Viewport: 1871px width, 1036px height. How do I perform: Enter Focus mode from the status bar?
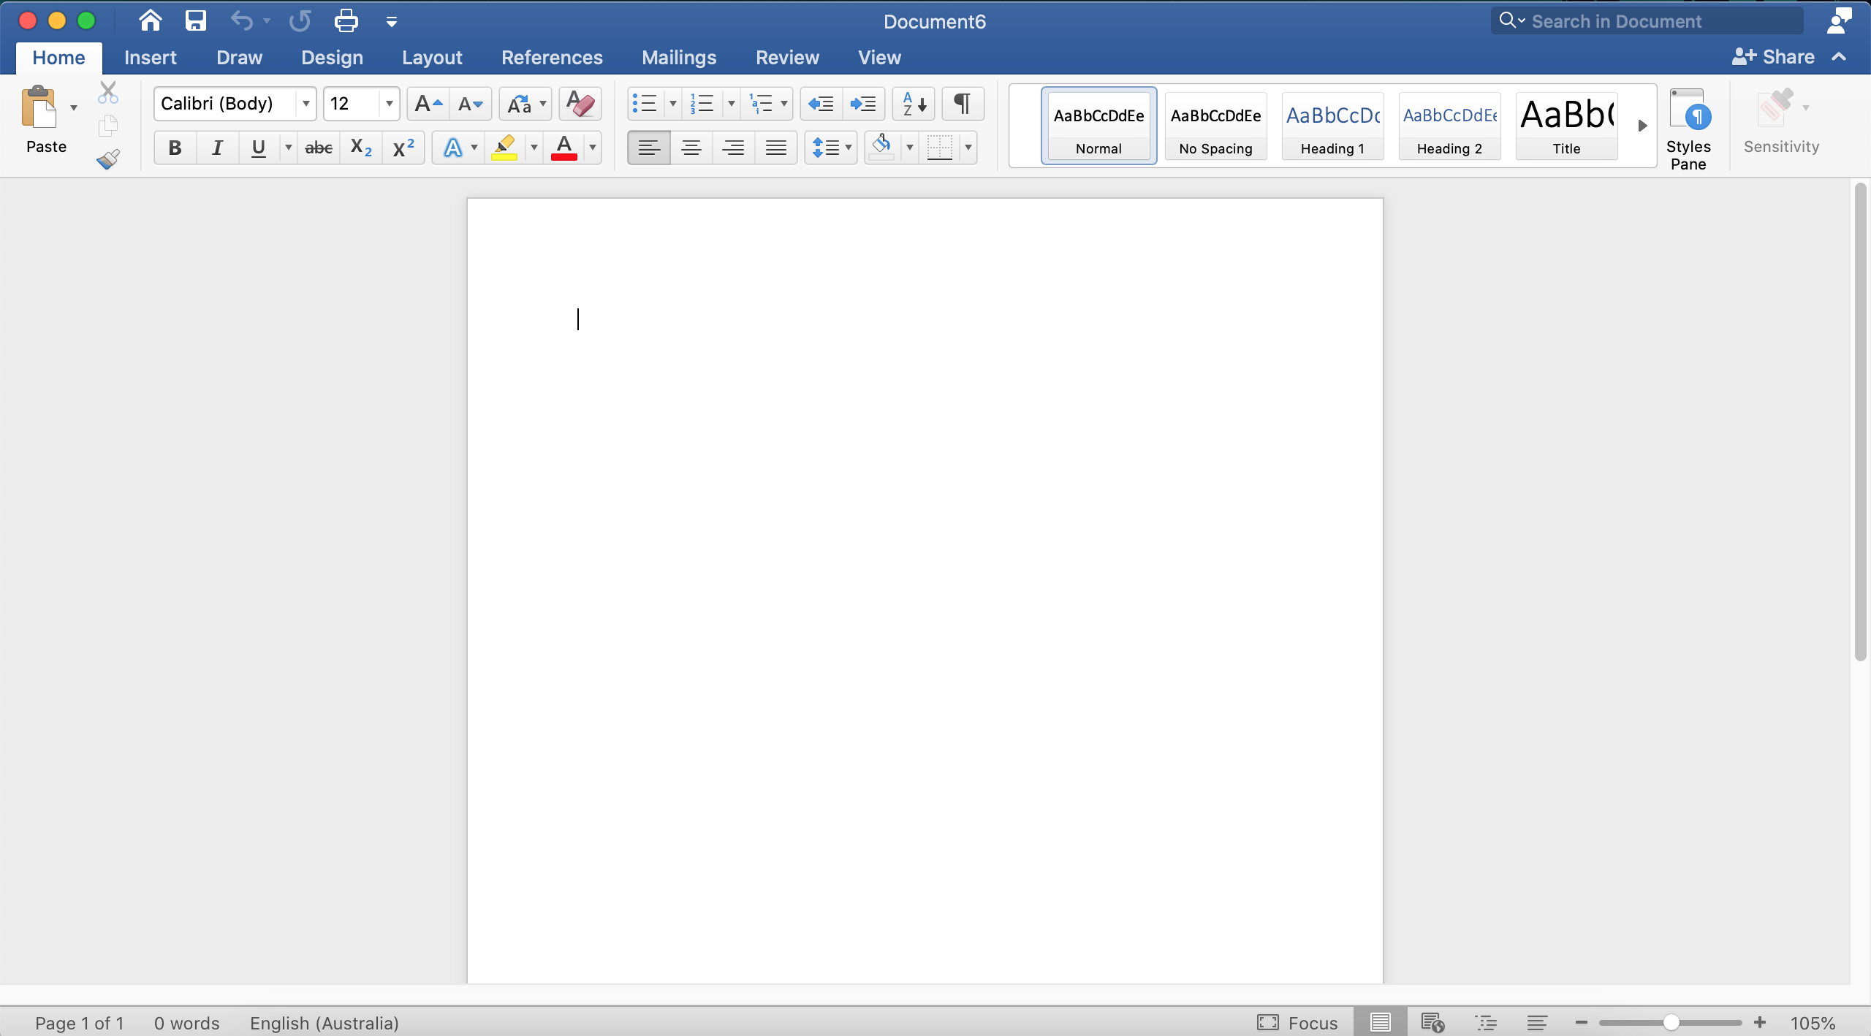click(x=1297, y=1023)
